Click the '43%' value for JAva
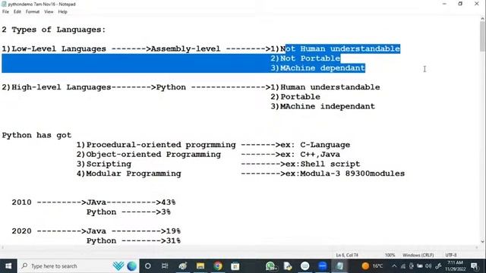The width and height of the screenshot is (486, 273). point(169,202)
